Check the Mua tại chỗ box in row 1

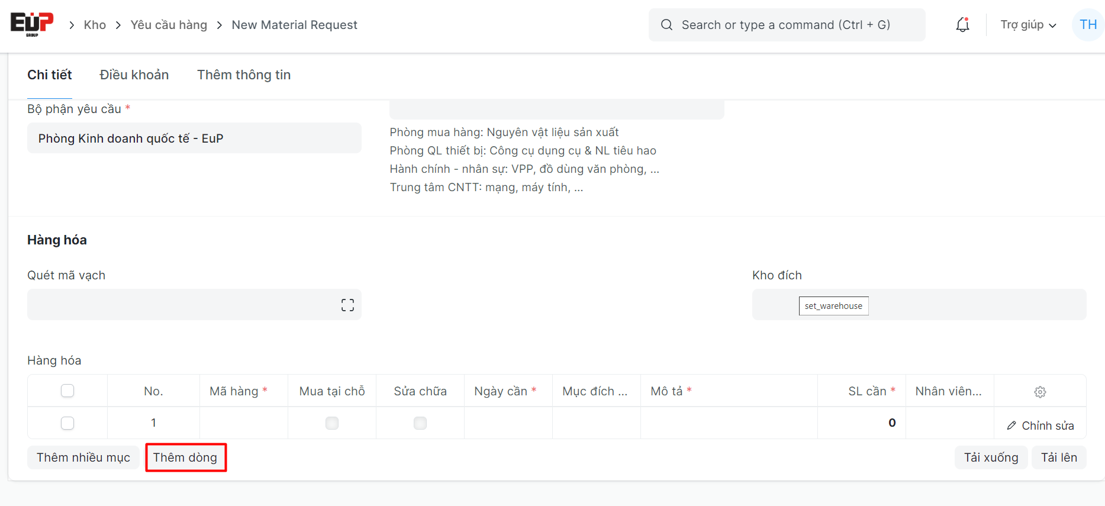pos(332,423)
